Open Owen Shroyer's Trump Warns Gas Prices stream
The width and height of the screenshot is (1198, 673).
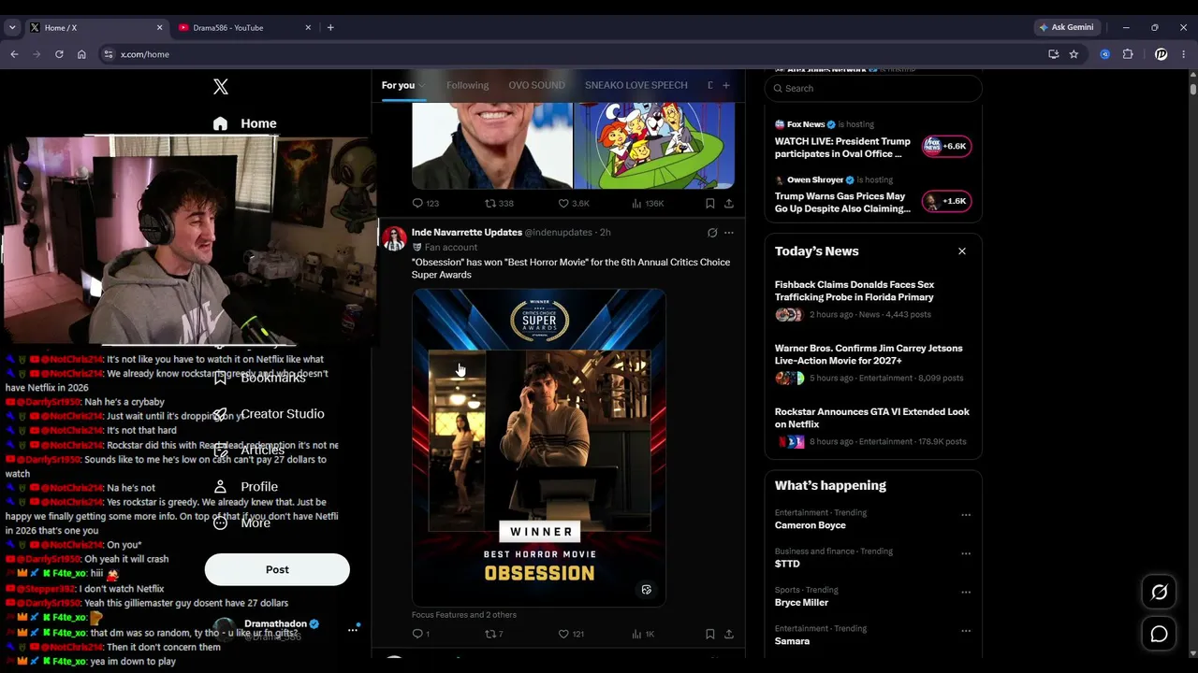842,203
